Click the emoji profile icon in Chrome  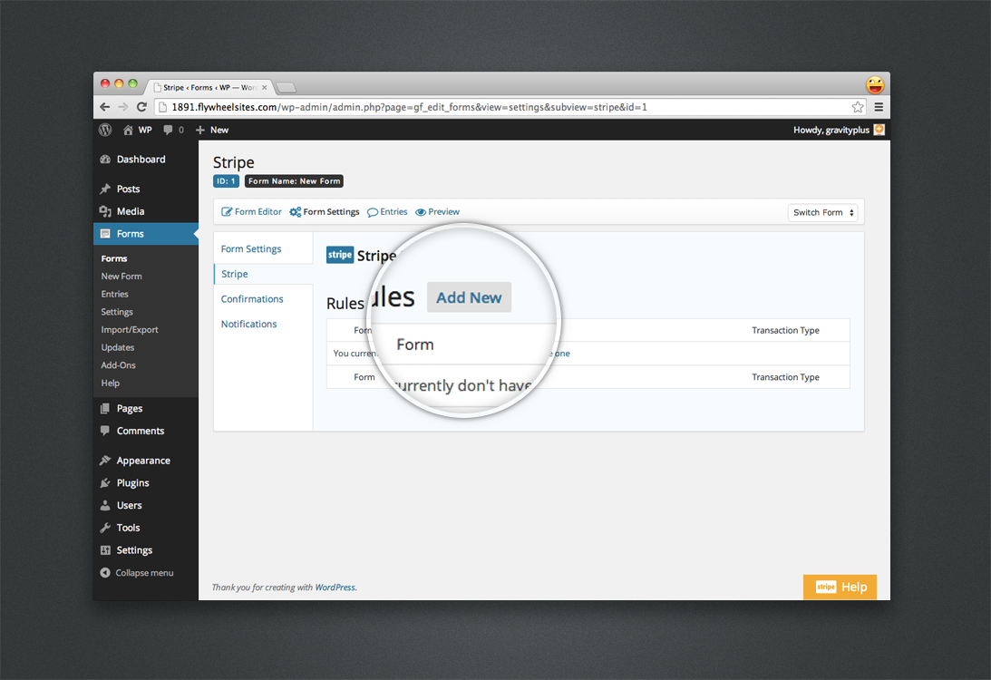click(x=875, y=84)
